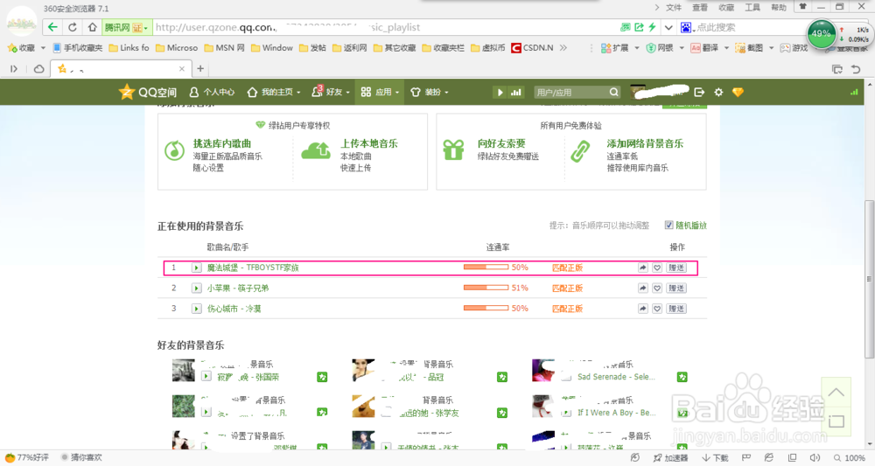Open the 手机收藏夹 bookmark folder

pos(78,48)
